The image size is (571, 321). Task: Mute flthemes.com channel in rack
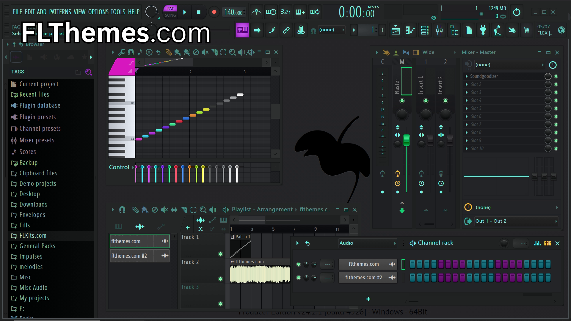[x=299, y=264]
